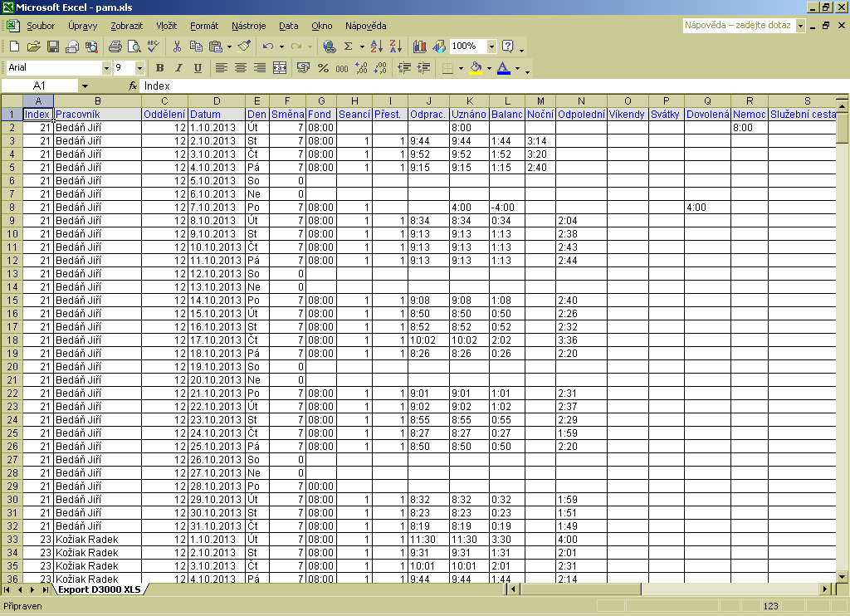Click the Search icon in the toolbar
The height and width of the screenshot is (616, 850).
pos(91,46)
